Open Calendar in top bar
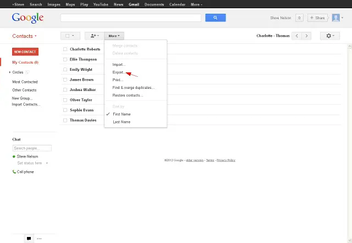This screenshot has width=352, height=243. tap(177, 4)
